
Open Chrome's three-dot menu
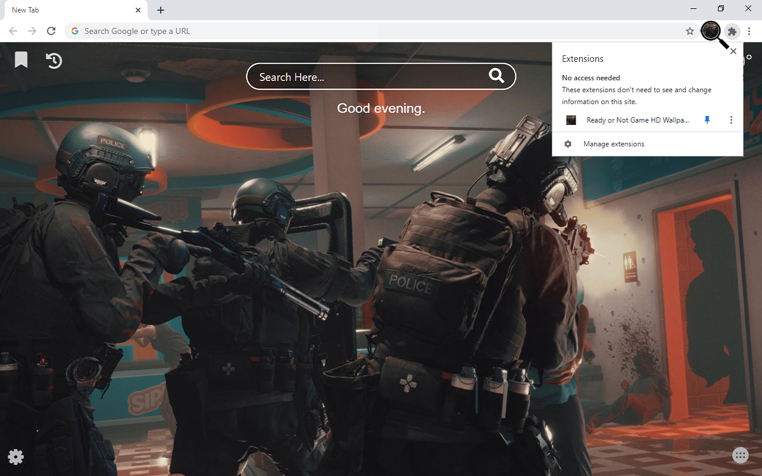749,31
